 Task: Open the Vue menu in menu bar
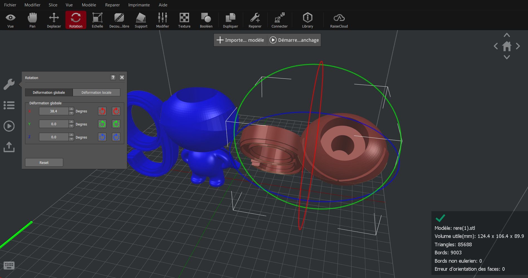pyautogui.click(x=69, y=5)
